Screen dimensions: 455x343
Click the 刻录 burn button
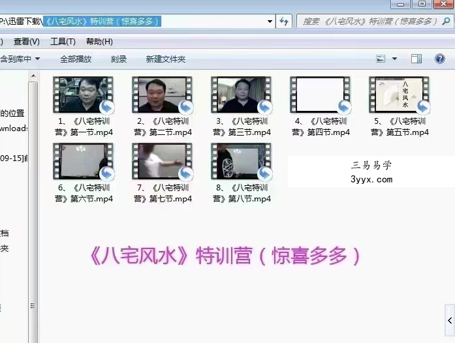[119, 59]
